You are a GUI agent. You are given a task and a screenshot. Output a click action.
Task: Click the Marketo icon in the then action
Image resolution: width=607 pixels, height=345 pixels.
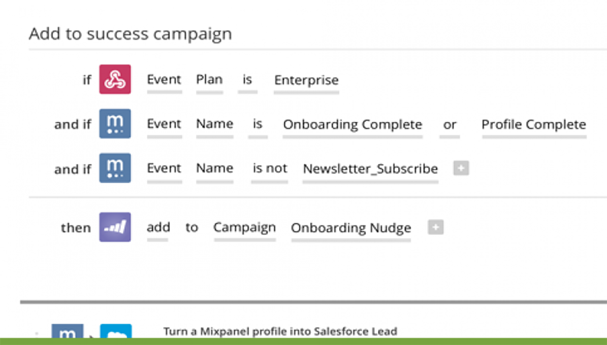point(115,227)
